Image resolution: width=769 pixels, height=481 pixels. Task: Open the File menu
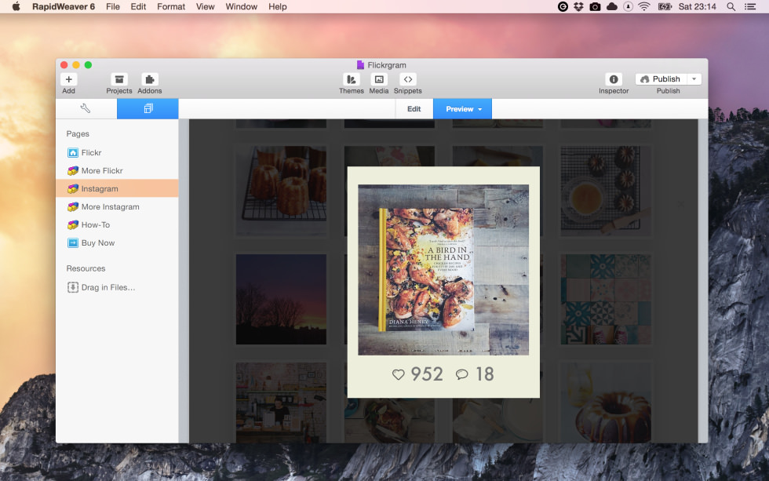pos(113,6)
